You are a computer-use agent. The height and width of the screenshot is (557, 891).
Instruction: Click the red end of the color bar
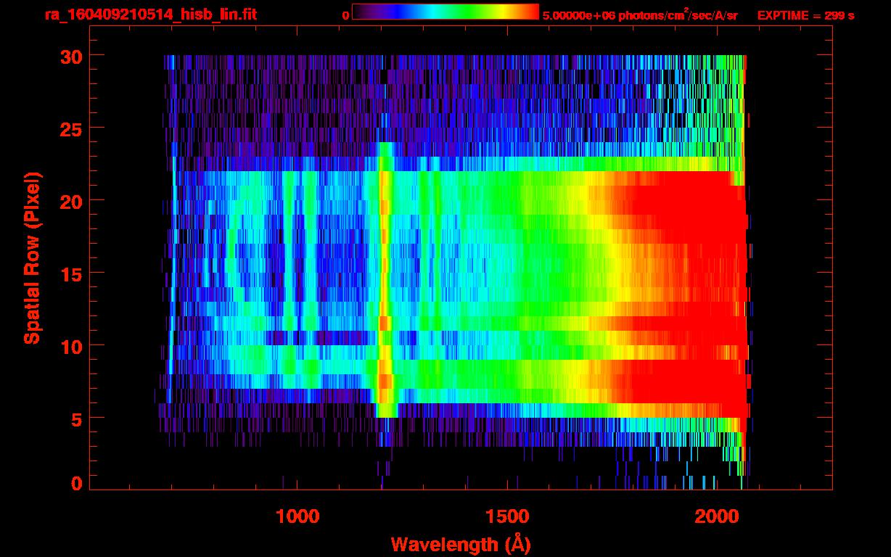528,12
